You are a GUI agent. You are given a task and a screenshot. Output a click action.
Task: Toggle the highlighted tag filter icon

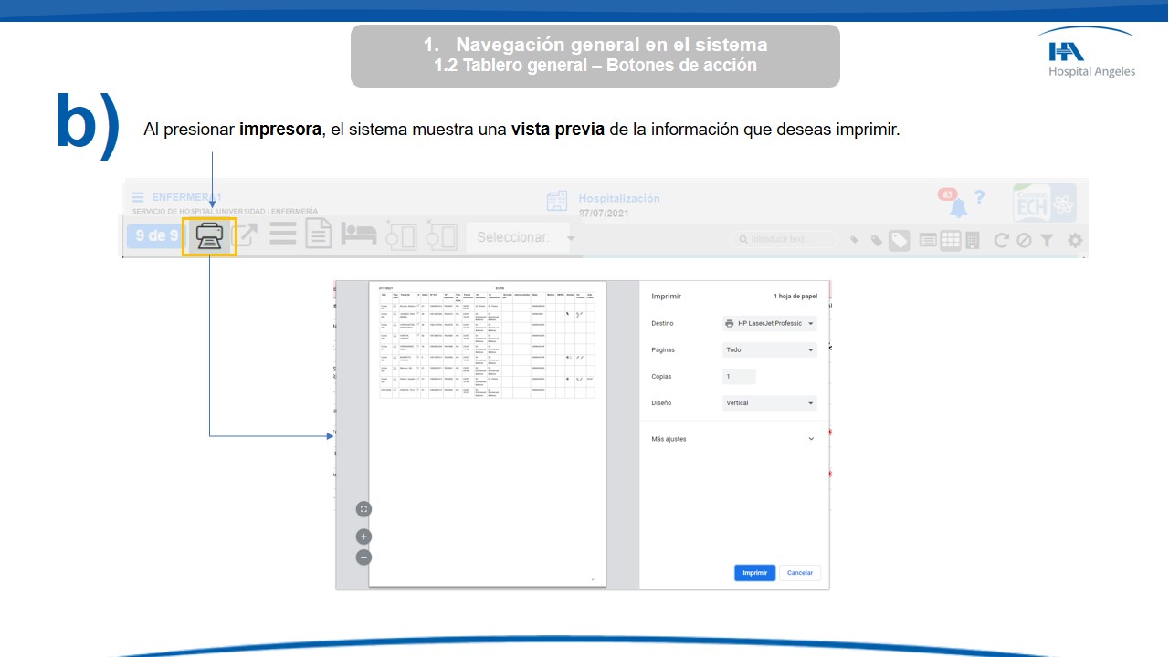tap(900, 240)
